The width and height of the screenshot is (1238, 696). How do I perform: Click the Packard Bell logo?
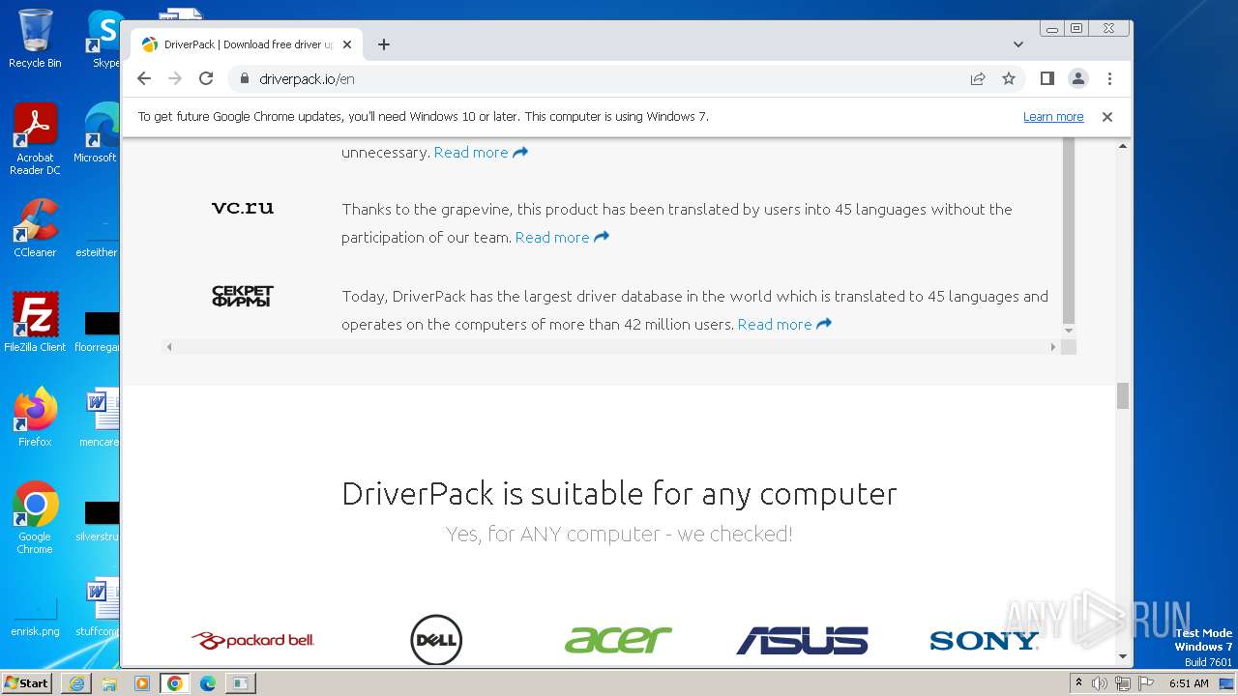(253, 640)
